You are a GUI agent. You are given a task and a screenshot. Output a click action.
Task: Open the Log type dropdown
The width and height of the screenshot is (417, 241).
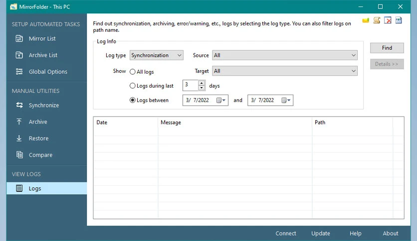point(157,55)
